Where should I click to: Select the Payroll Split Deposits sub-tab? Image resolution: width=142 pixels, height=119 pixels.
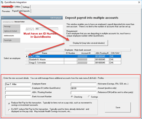click(21, 11)
